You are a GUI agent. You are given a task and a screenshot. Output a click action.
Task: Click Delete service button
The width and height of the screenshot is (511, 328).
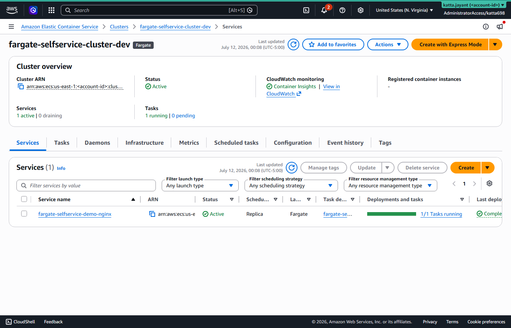coord(422,168)
